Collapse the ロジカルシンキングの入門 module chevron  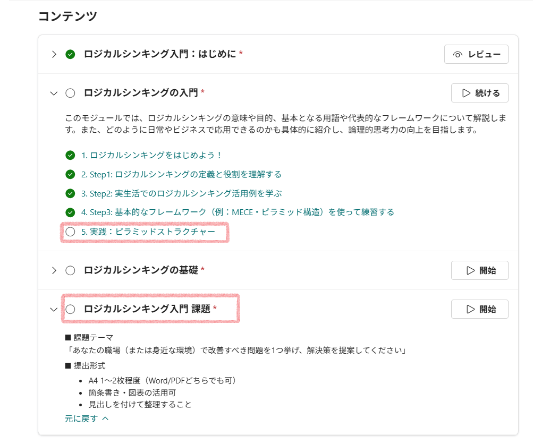tap(54, 93)
